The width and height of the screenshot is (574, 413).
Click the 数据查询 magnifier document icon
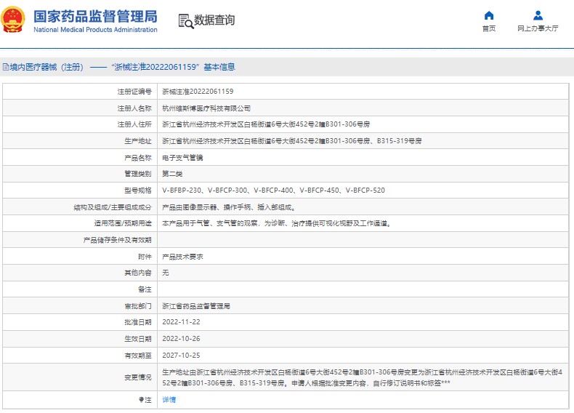point(185,21)
